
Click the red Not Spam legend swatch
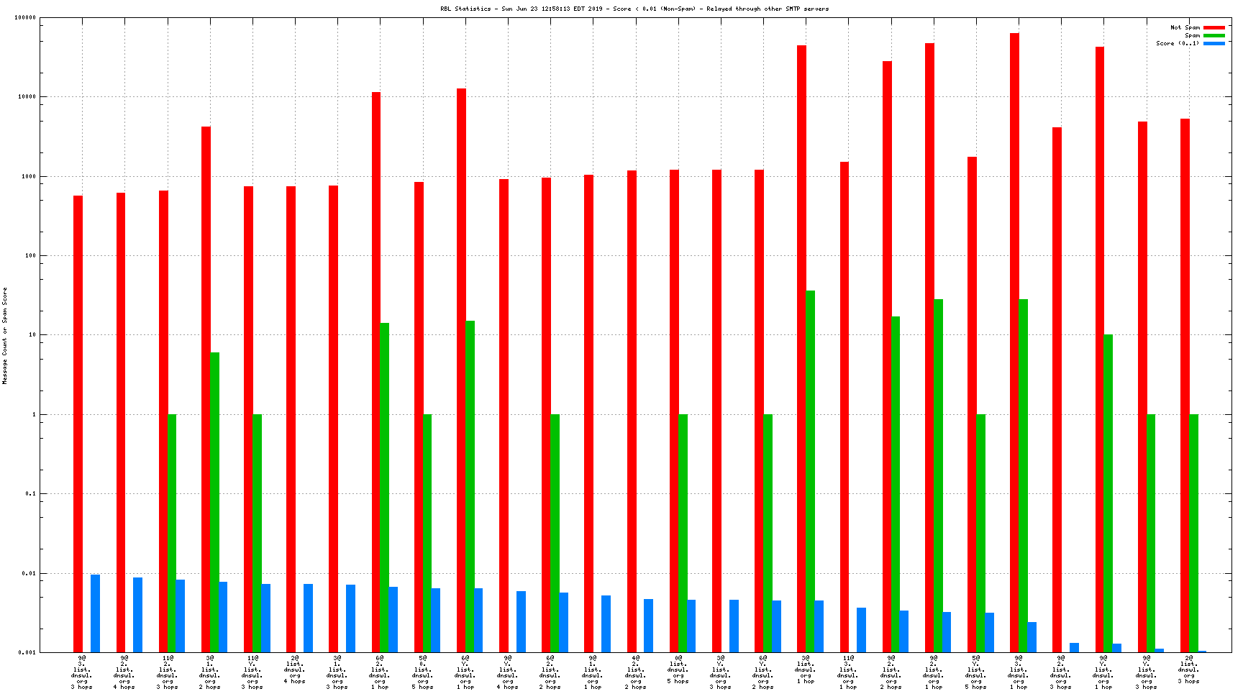pyautogui.click(x=1214, y=27)
